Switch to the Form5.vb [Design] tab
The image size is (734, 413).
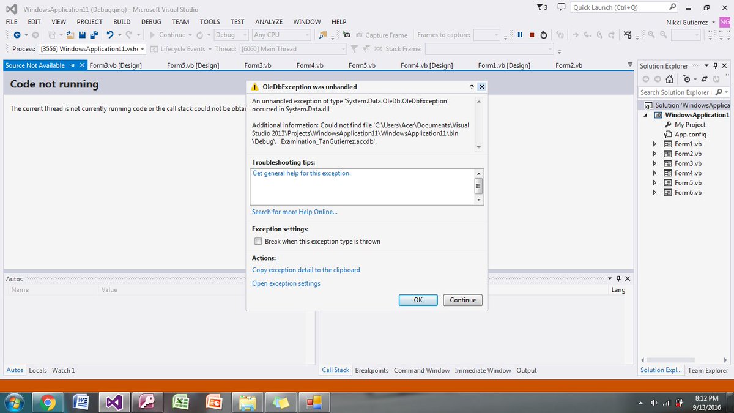coord(193,65)
